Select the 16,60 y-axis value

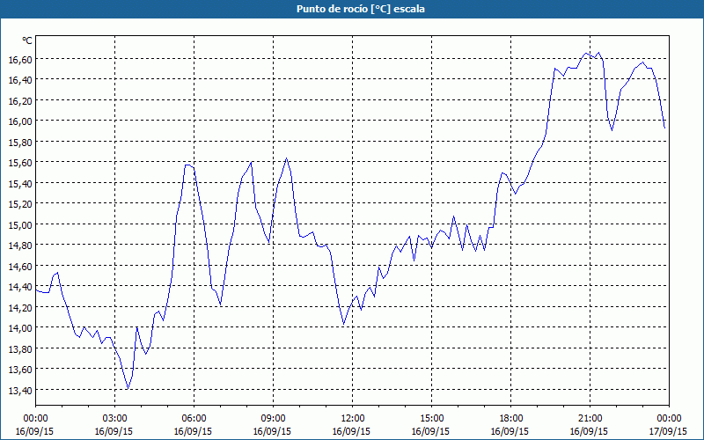click(x=20, y=60)
